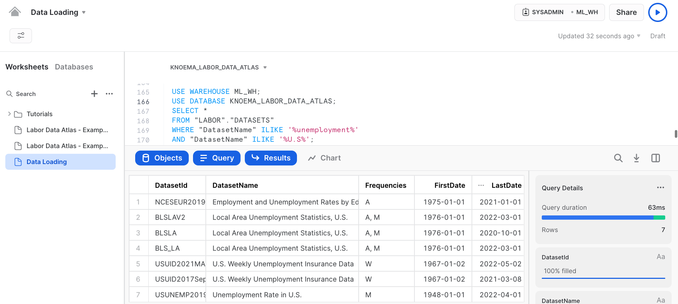Open the SYSADMIN ML_WH role selector

[560, 12]
